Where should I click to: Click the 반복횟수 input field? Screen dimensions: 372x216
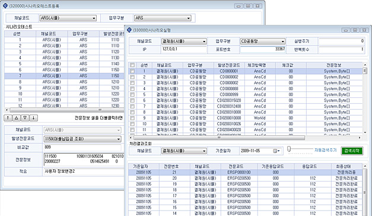click(x=341, y=49)
